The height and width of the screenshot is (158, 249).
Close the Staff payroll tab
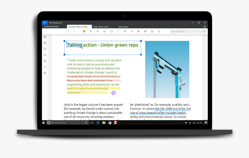(x=140, y=27)
